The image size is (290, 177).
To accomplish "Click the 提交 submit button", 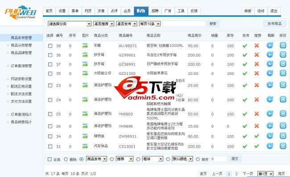I will (x=235, y=159).
